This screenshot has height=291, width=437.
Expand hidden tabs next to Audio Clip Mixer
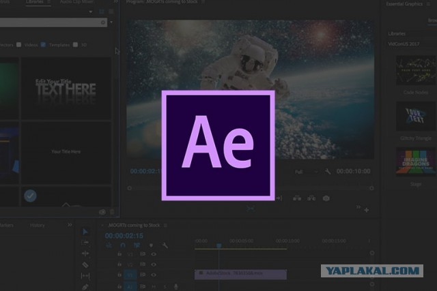pyautogui.click(x=115, y=1)
